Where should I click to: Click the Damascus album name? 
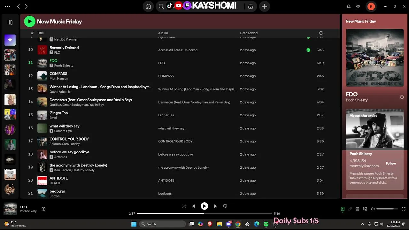pos(194,102)
